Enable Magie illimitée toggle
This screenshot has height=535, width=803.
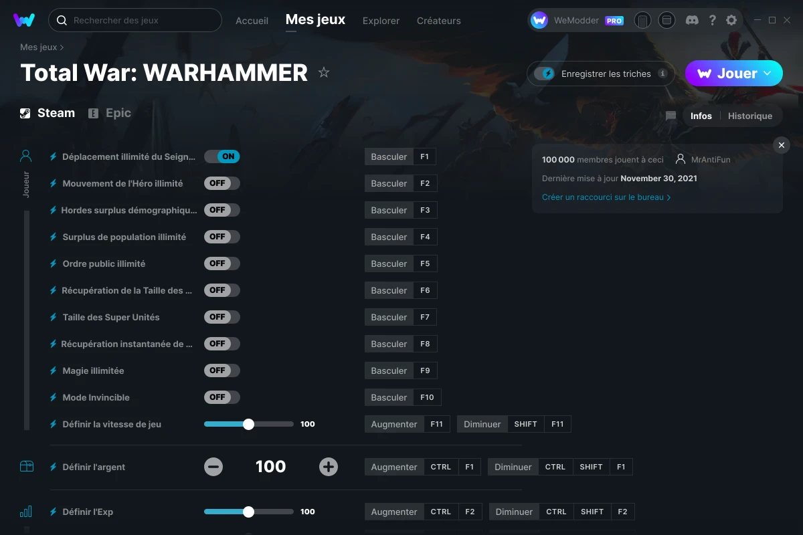221,370
